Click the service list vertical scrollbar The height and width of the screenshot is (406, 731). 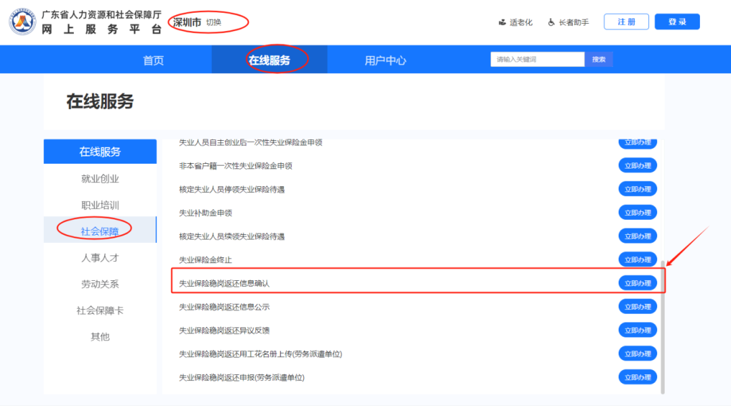click(663, 332)
